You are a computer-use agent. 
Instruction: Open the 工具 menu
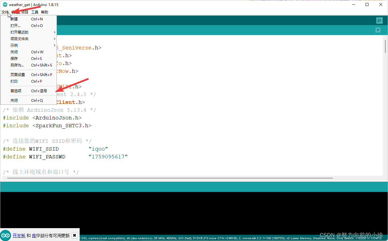(35, 12)
